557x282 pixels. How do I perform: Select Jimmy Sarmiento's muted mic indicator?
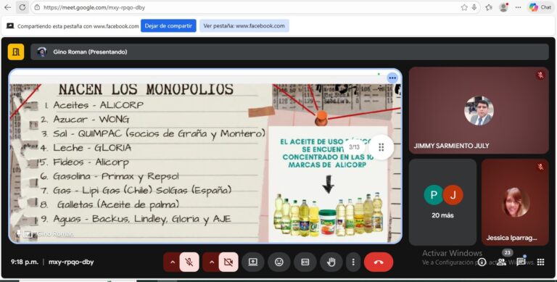click(540, 75)
